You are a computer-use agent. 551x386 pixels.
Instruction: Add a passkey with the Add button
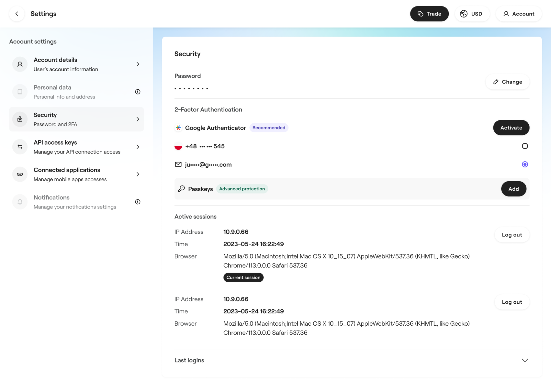click(514, 189)
